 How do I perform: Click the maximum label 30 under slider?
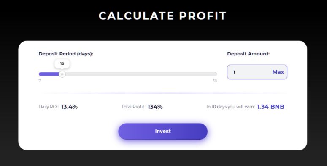(215, 81)
